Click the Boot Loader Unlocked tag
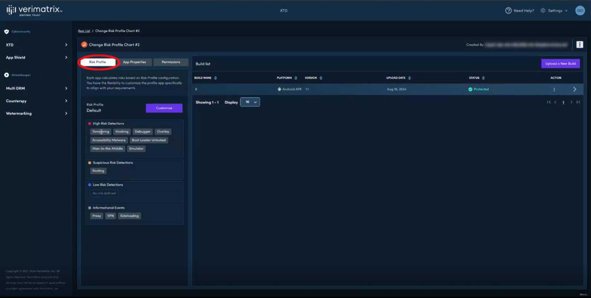591x298 pixels. pyautogui.click(x=149, y=140)
